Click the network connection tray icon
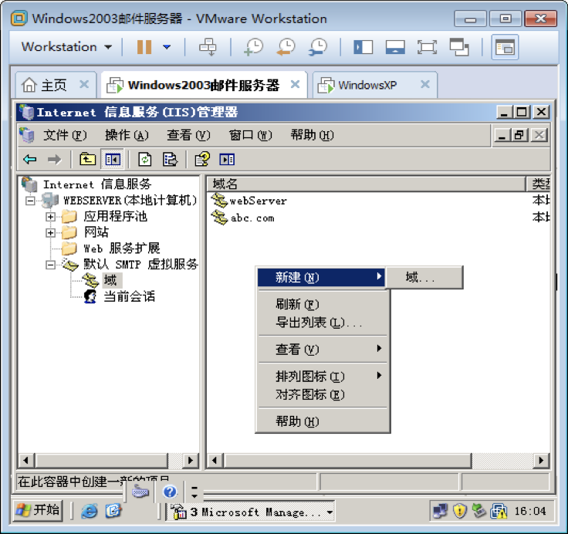This screenshot has width=568, height=534. (x=441, y=511)
